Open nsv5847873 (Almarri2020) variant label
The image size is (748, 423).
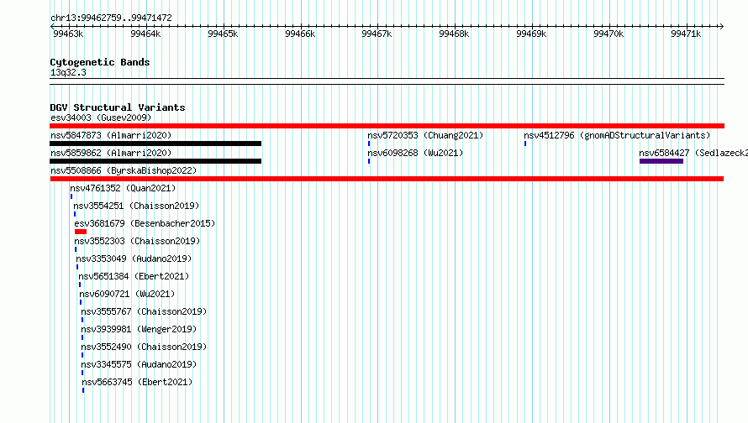111,135
